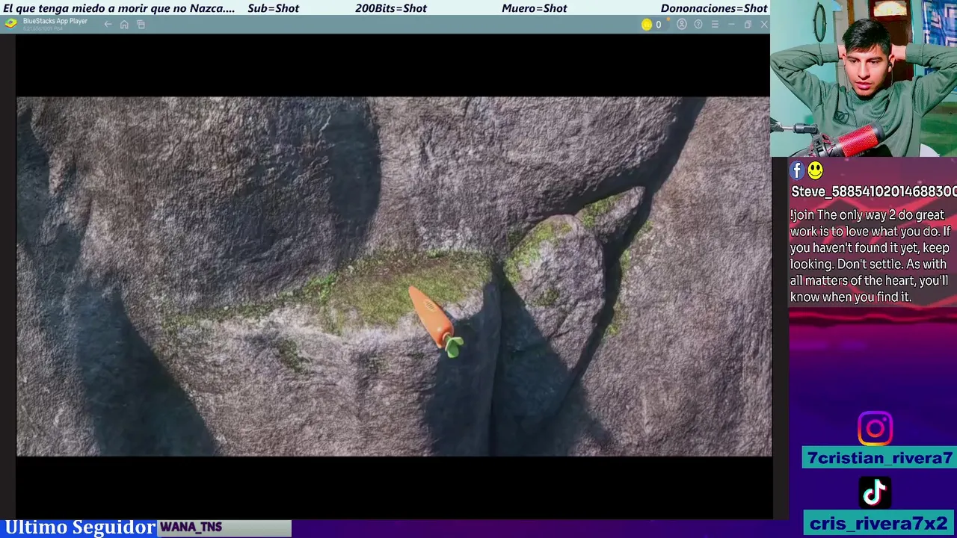
Task: Click the '200Bits=Shot' banner text
Action: point(391,8)
